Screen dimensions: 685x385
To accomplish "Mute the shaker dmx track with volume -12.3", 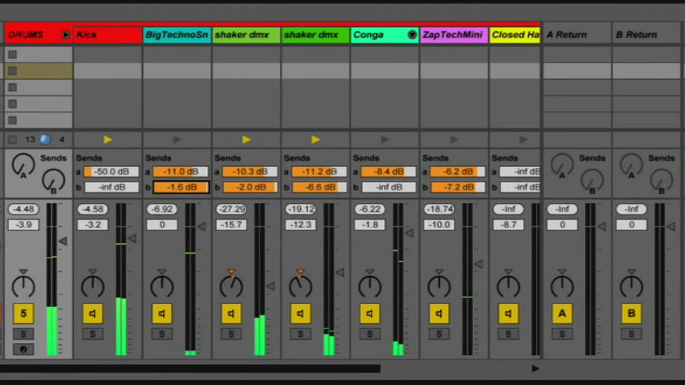I will (x=300, y=314).
